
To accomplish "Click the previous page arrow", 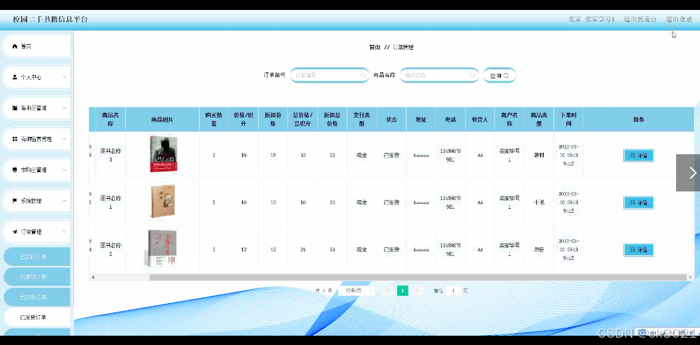I will [387, 290].
